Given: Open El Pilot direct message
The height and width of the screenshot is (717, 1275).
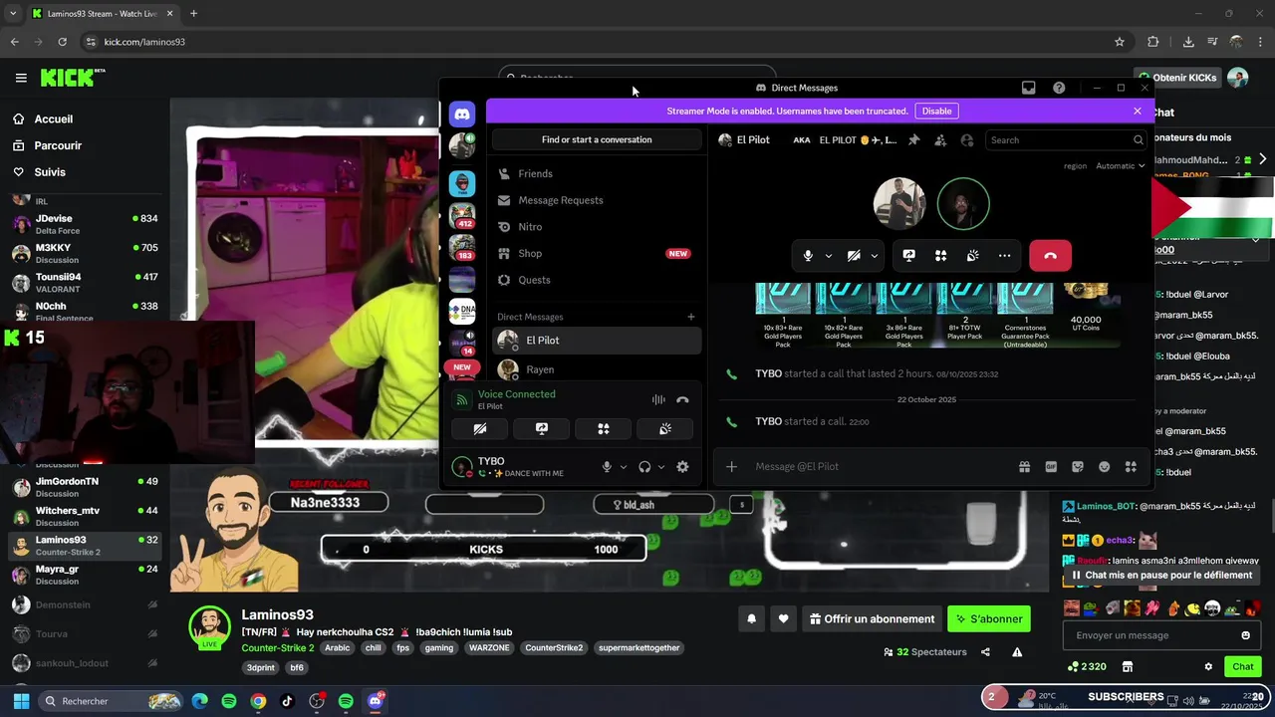Looking at the screenshot, I should (x=597, y=341).
